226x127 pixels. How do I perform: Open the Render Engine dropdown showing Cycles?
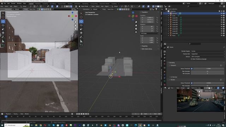[x=208, y=51]
